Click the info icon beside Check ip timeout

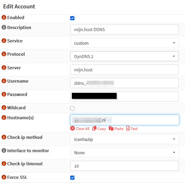tap(4, 163)
